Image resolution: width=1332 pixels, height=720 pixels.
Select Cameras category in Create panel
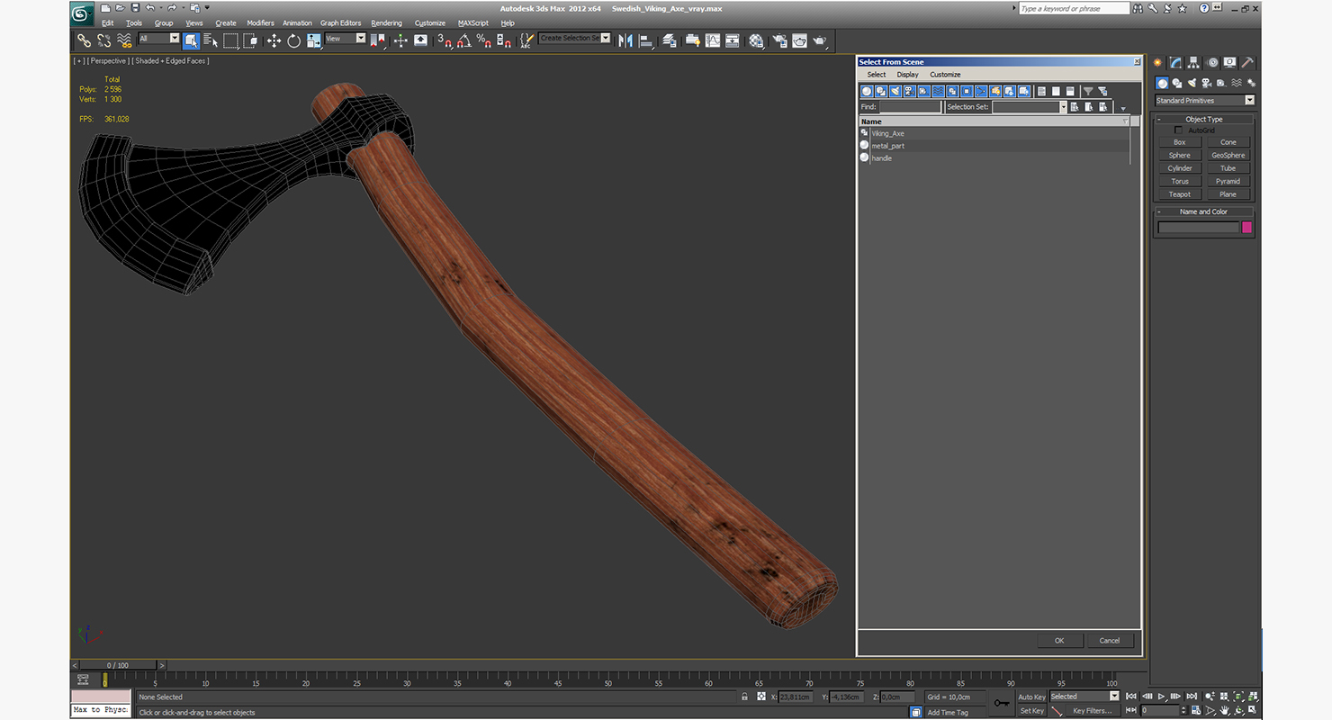point(1205,83)
